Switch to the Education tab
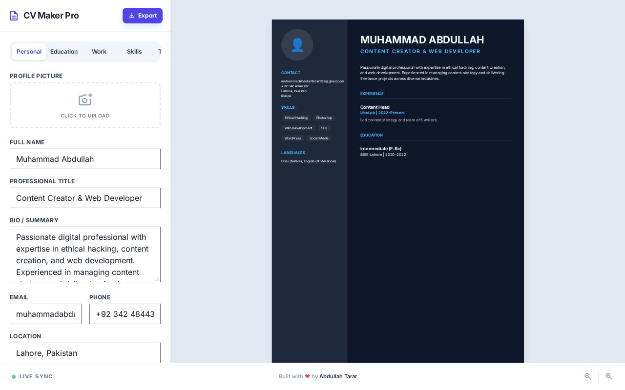 pyautogui.click(x=64, y=52)
